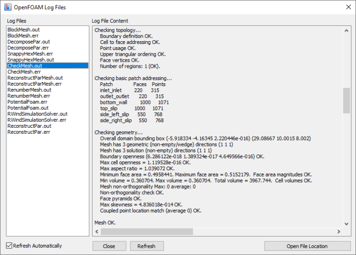Click the vertical scrollbar down arrow
The width and height of the screenshot is (356, 255).
tap(346, 224)
